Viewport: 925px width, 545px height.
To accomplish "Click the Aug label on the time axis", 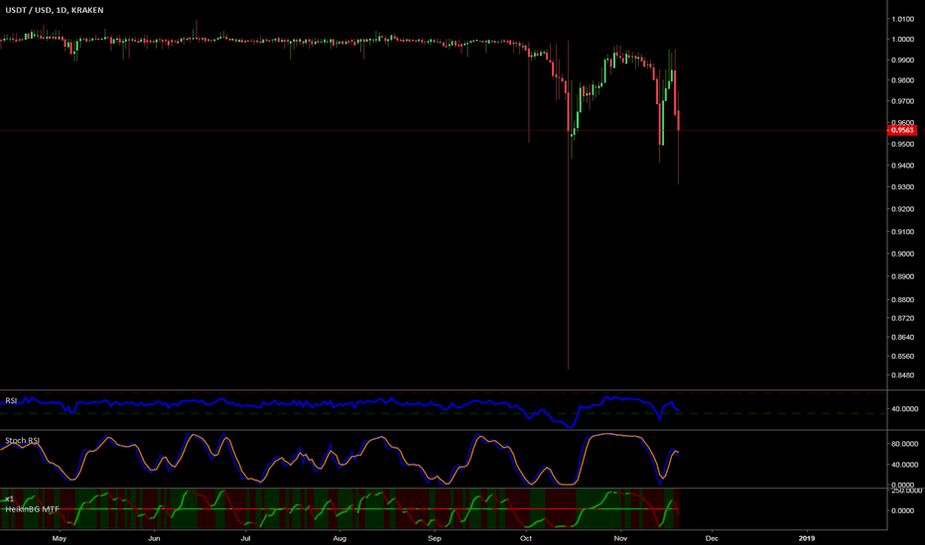I will [339, 538].
